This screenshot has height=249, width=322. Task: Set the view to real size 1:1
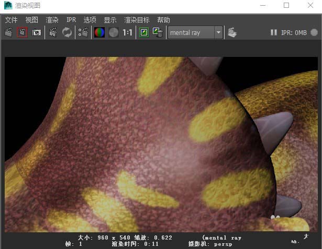click(127, 32)
